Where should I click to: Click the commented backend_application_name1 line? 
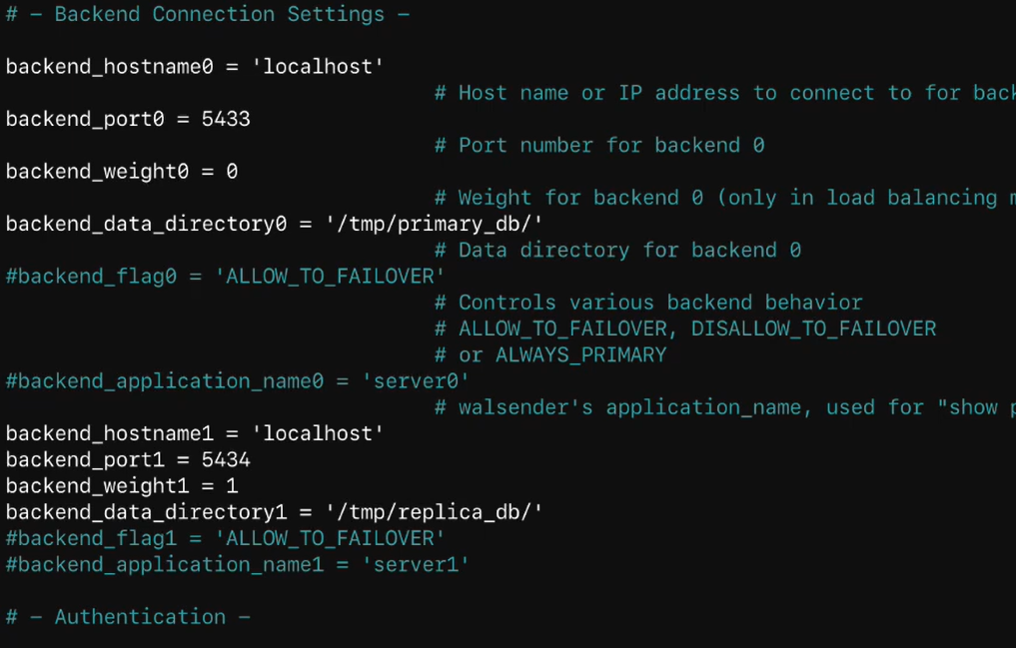(237, 564)
